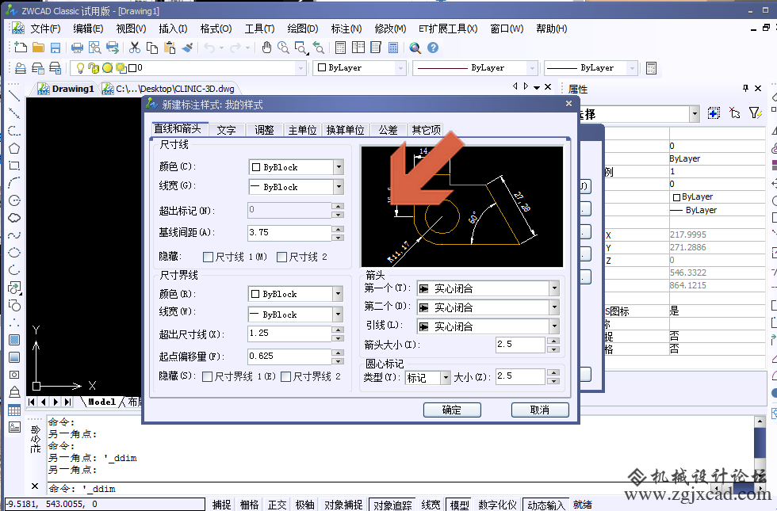
Task: Open extension line 颜色(R) dropdown
Action: 338,294
